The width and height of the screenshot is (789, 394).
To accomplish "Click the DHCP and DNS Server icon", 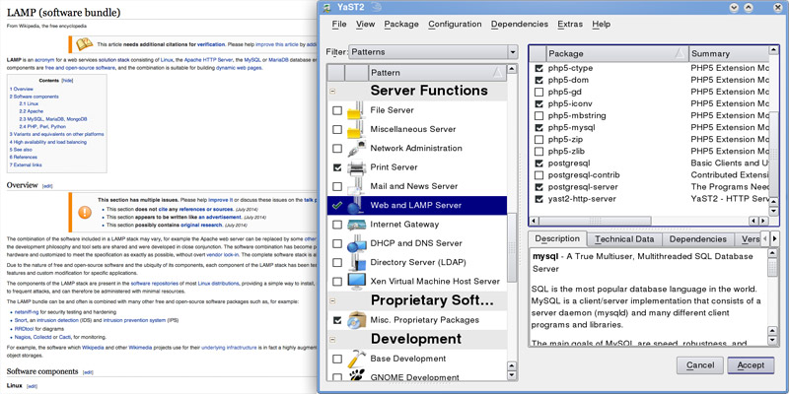I will [x=356, y=243].
